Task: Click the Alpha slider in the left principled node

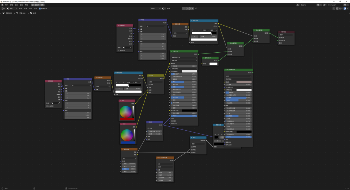Action: [184, 116]
